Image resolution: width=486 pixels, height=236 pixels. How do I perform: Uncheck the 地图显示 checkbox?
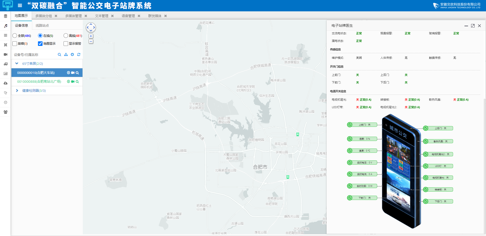(x=40, y=44)
